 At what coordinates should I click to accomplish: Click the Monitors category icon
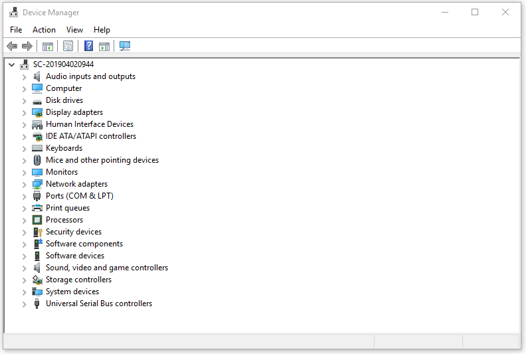point(37,172)
